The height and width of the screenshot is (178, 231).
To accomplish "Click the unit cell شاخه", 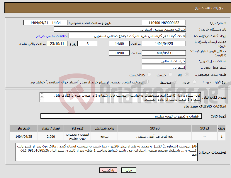I will coord(104,137).
